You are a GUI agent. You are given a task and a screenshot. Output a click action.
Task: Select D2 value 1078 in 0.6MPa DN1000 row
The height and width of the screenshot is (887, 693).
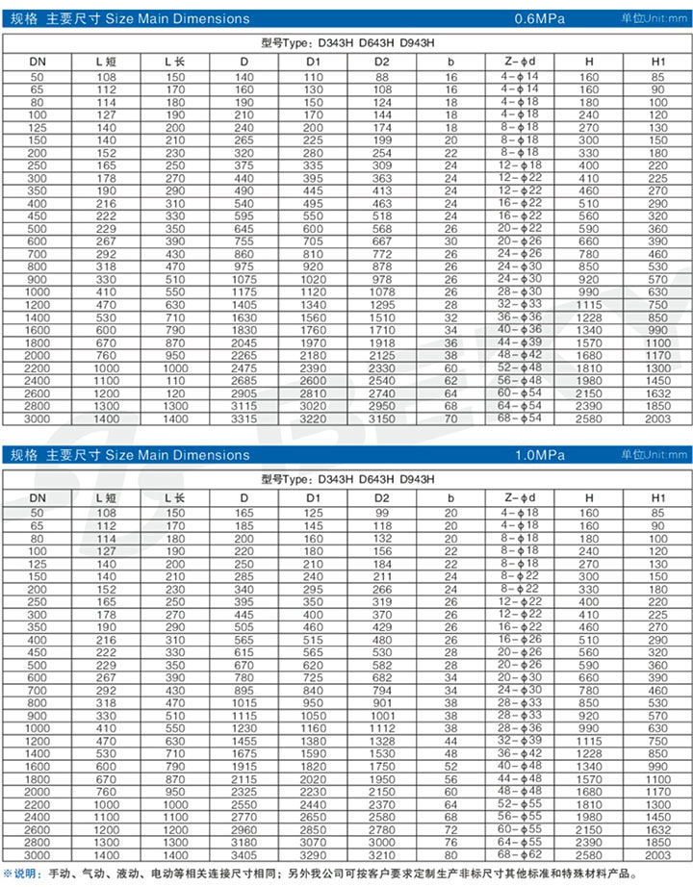click(x=381, y=292)
